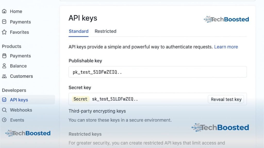Select the Home icon in the sidebar
This screenshot has height=148, width=264.
pos(4,11)
